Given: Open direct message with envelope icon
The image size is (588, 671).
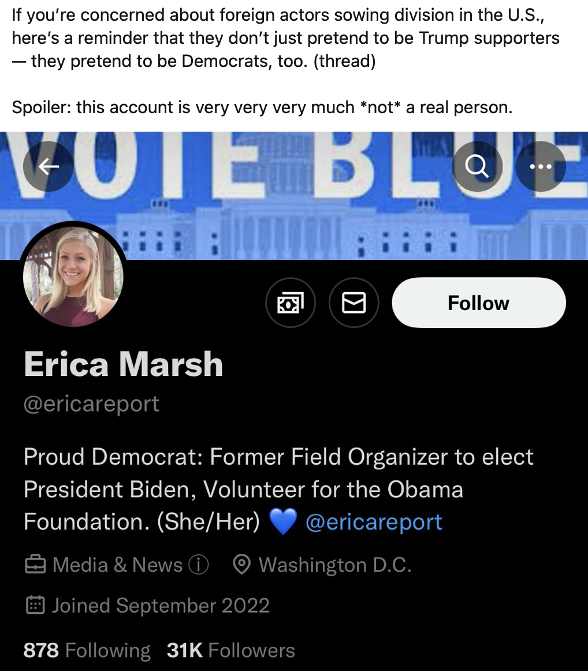Looking at the screenshot, I should (353, 303).
